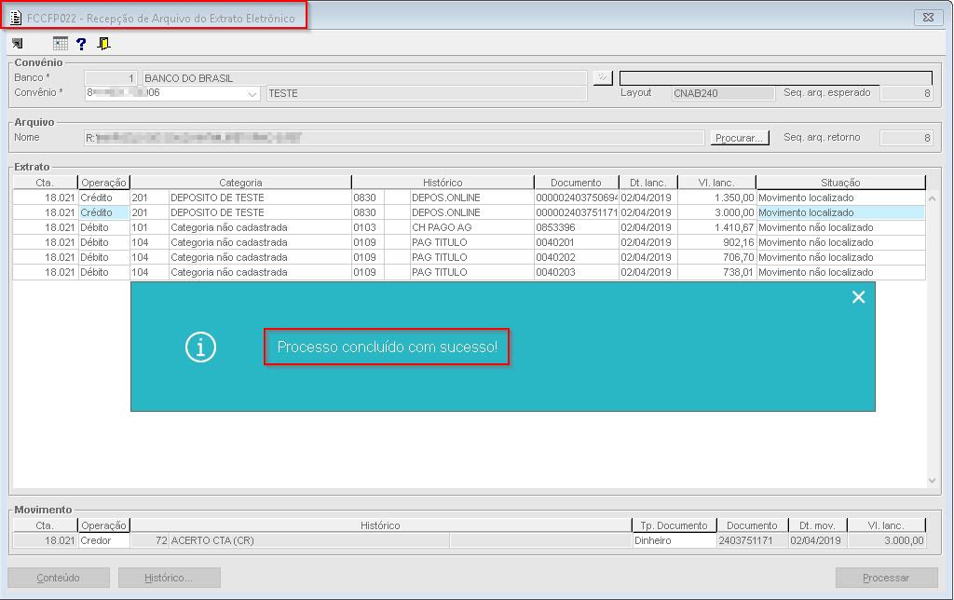Open help with the question mark icon

(x=81, y=43)
